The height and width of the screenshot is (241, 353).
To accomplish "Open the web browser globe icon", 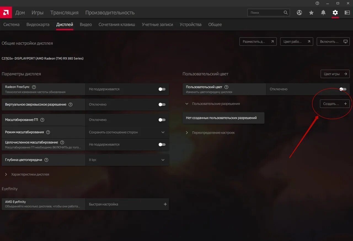I will [x=299, y=13].
